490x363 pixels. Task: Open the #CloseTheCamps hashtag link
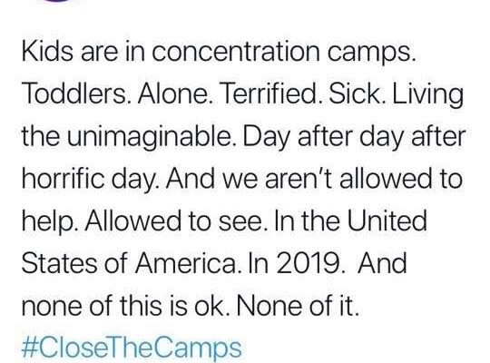pos(132,348)
